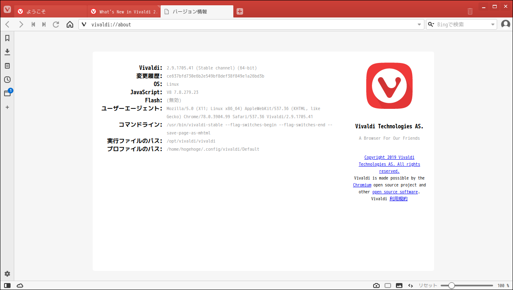
Task: Open the sync cloud status icon
Action: coord(20,286)
